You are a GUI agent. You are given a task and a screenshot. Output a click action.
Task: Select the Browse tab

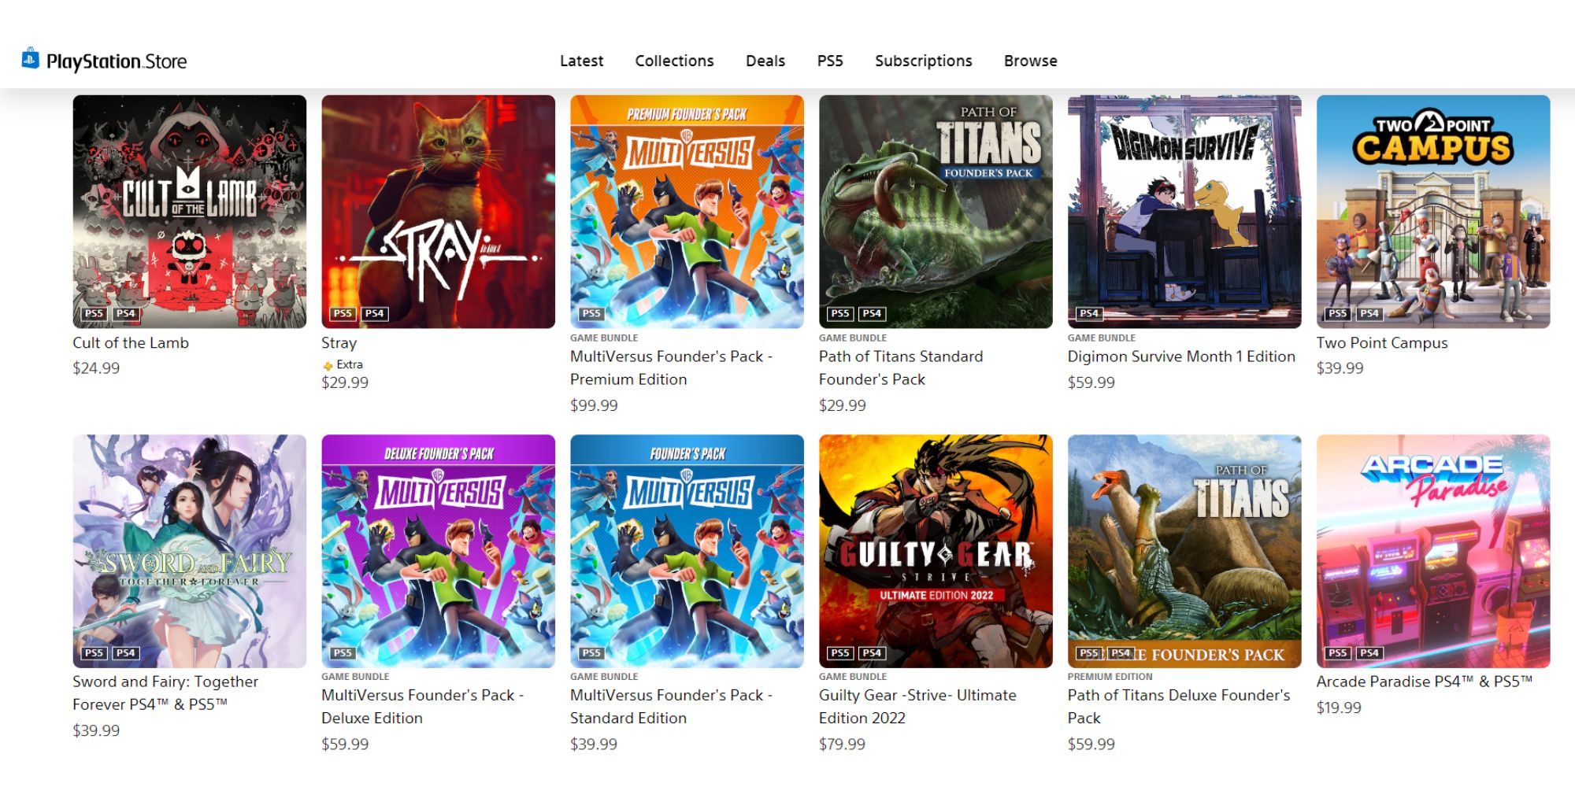coord(1030,61)
